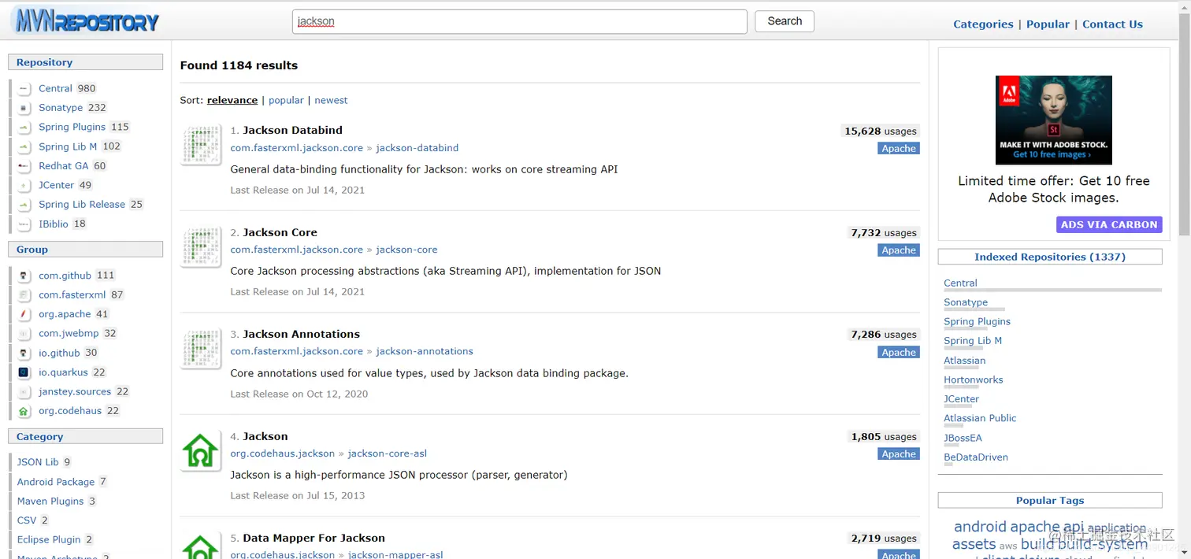Image resolution: width=1191 pixels, height=559 pixels.
Task: Open the org.apache feather icon
Action: pyautogui.click(x=24, y=314)
